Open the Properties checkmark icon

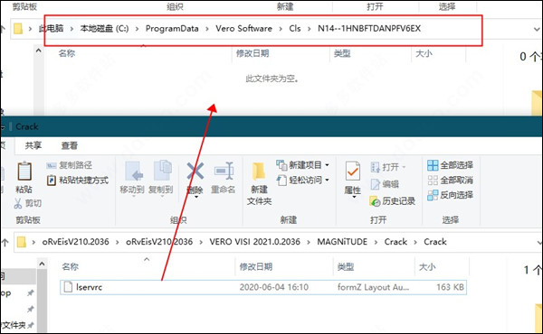pos(353,172)
